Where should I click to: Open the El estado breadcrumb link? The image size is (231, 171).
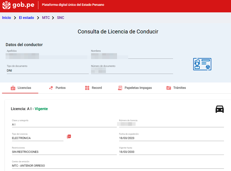[27, 18]
